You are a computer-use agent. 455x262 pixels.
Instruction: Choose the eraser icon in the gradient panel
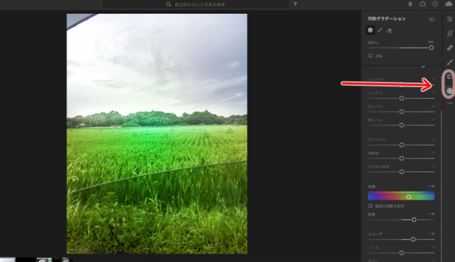pyautogui.click(x=389, y=31)
